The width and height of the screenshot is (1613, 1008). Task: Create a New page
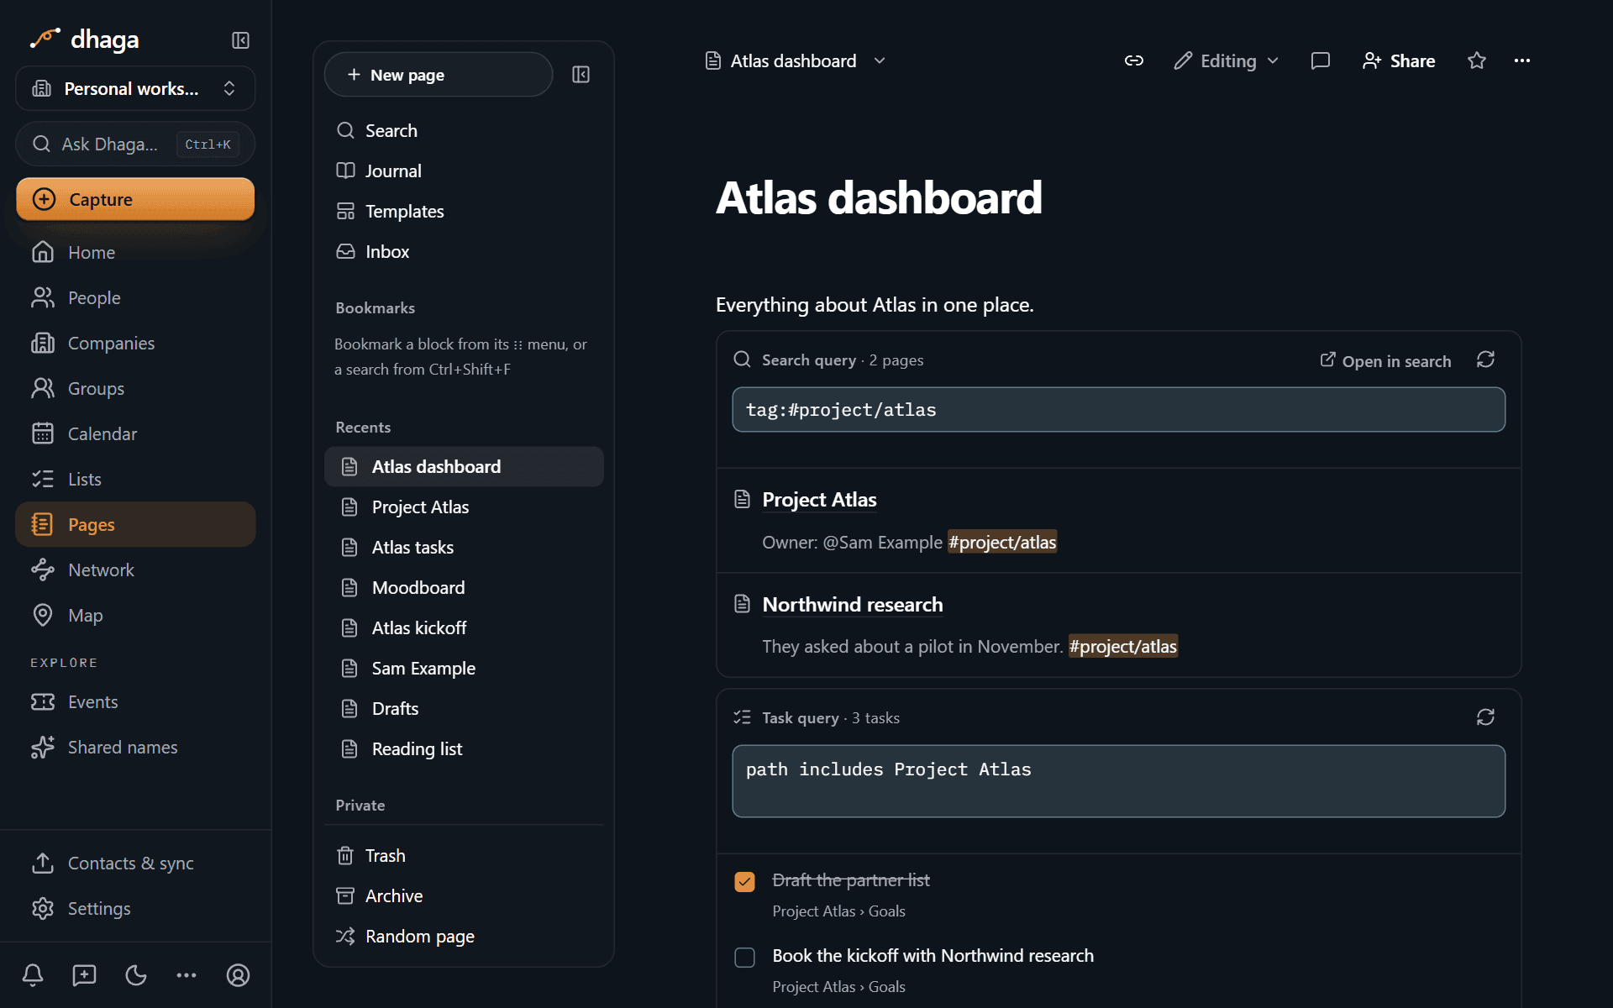click(438, 75)
